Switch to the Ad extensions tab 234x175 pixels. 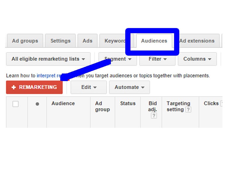click(x=197, y=41)
